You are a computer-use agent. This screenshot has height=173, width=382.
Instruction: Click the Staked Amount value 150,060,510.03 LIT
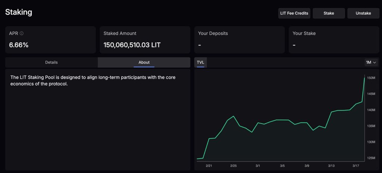pyautogui.click(x=132, y=45)
